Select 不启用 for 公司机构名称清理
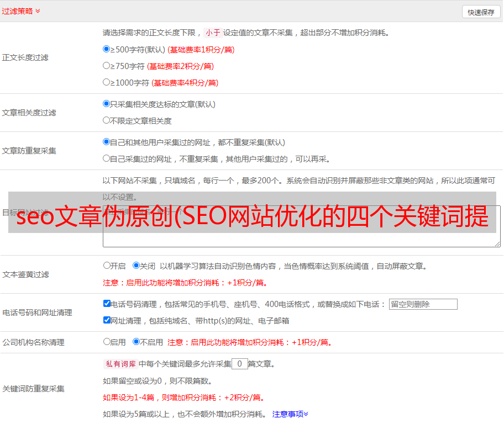Viewport: 504px width, 424px height. pos(136,342)
